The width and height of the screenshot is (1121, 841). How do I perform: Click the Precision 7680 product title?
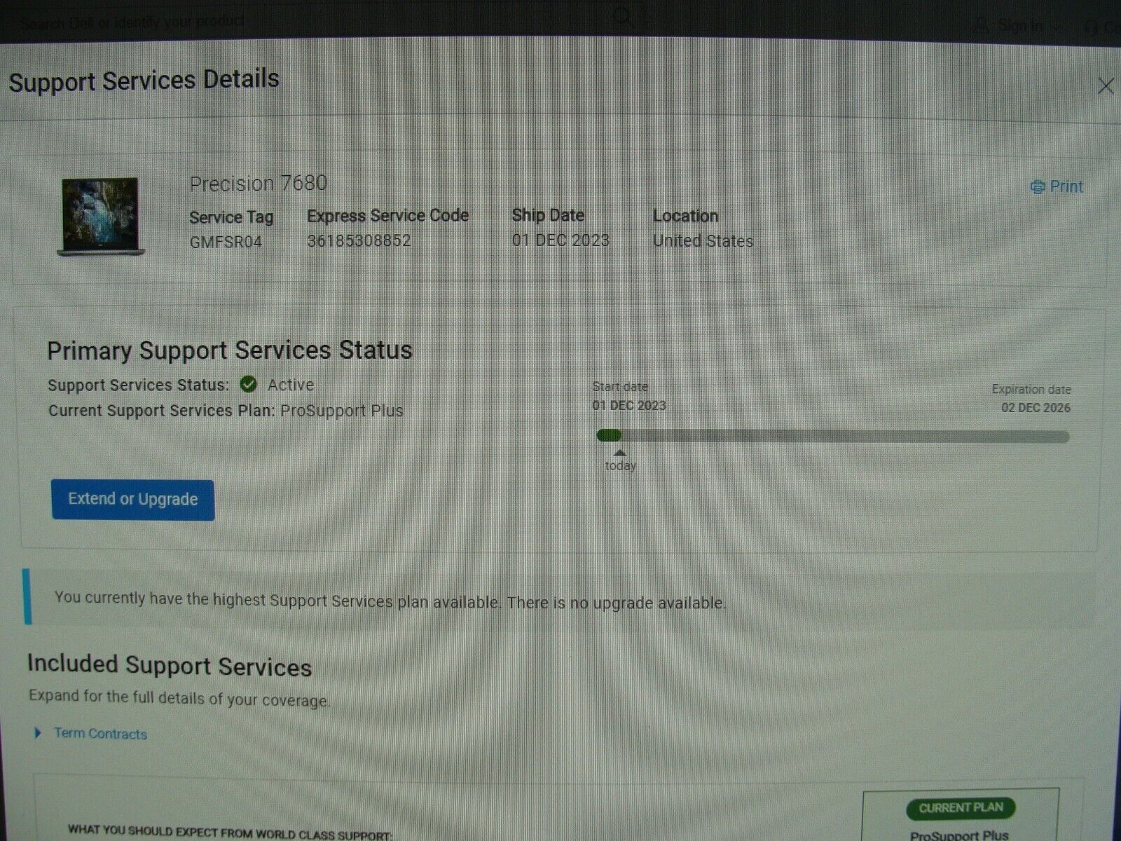(258, 184)
